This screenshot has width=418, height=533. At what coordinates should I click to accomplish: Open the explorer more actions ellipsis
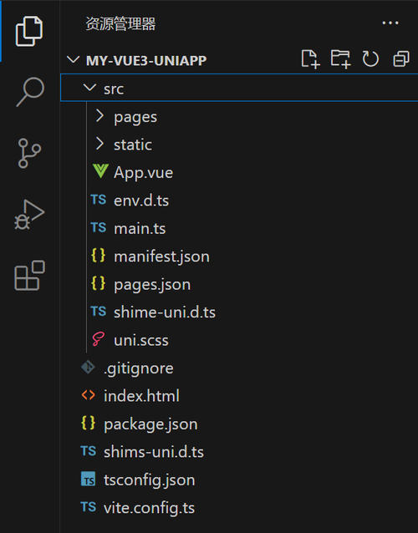tap(390, 23)
